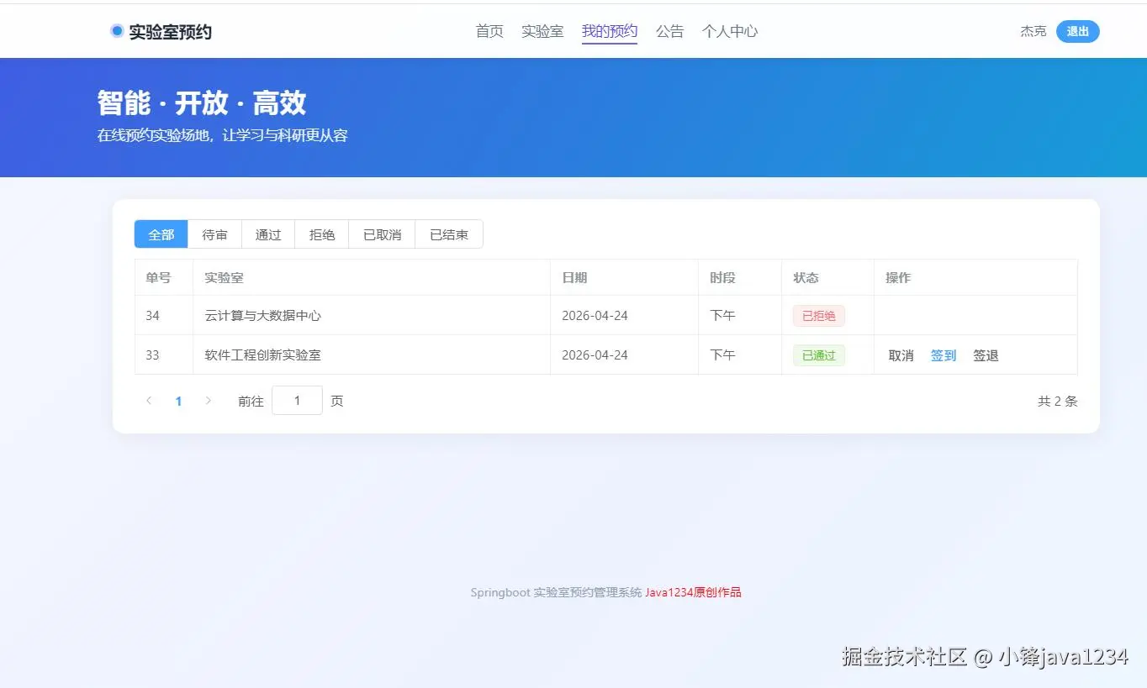Click the 已通过 status tag
1147x688 pixels.
click(x=819, y=355)
